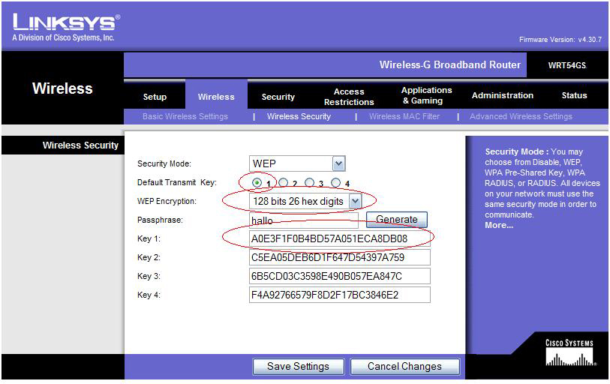
Task: Open the WEP Encryption dropdown arrow
Action: coord(355,201)
